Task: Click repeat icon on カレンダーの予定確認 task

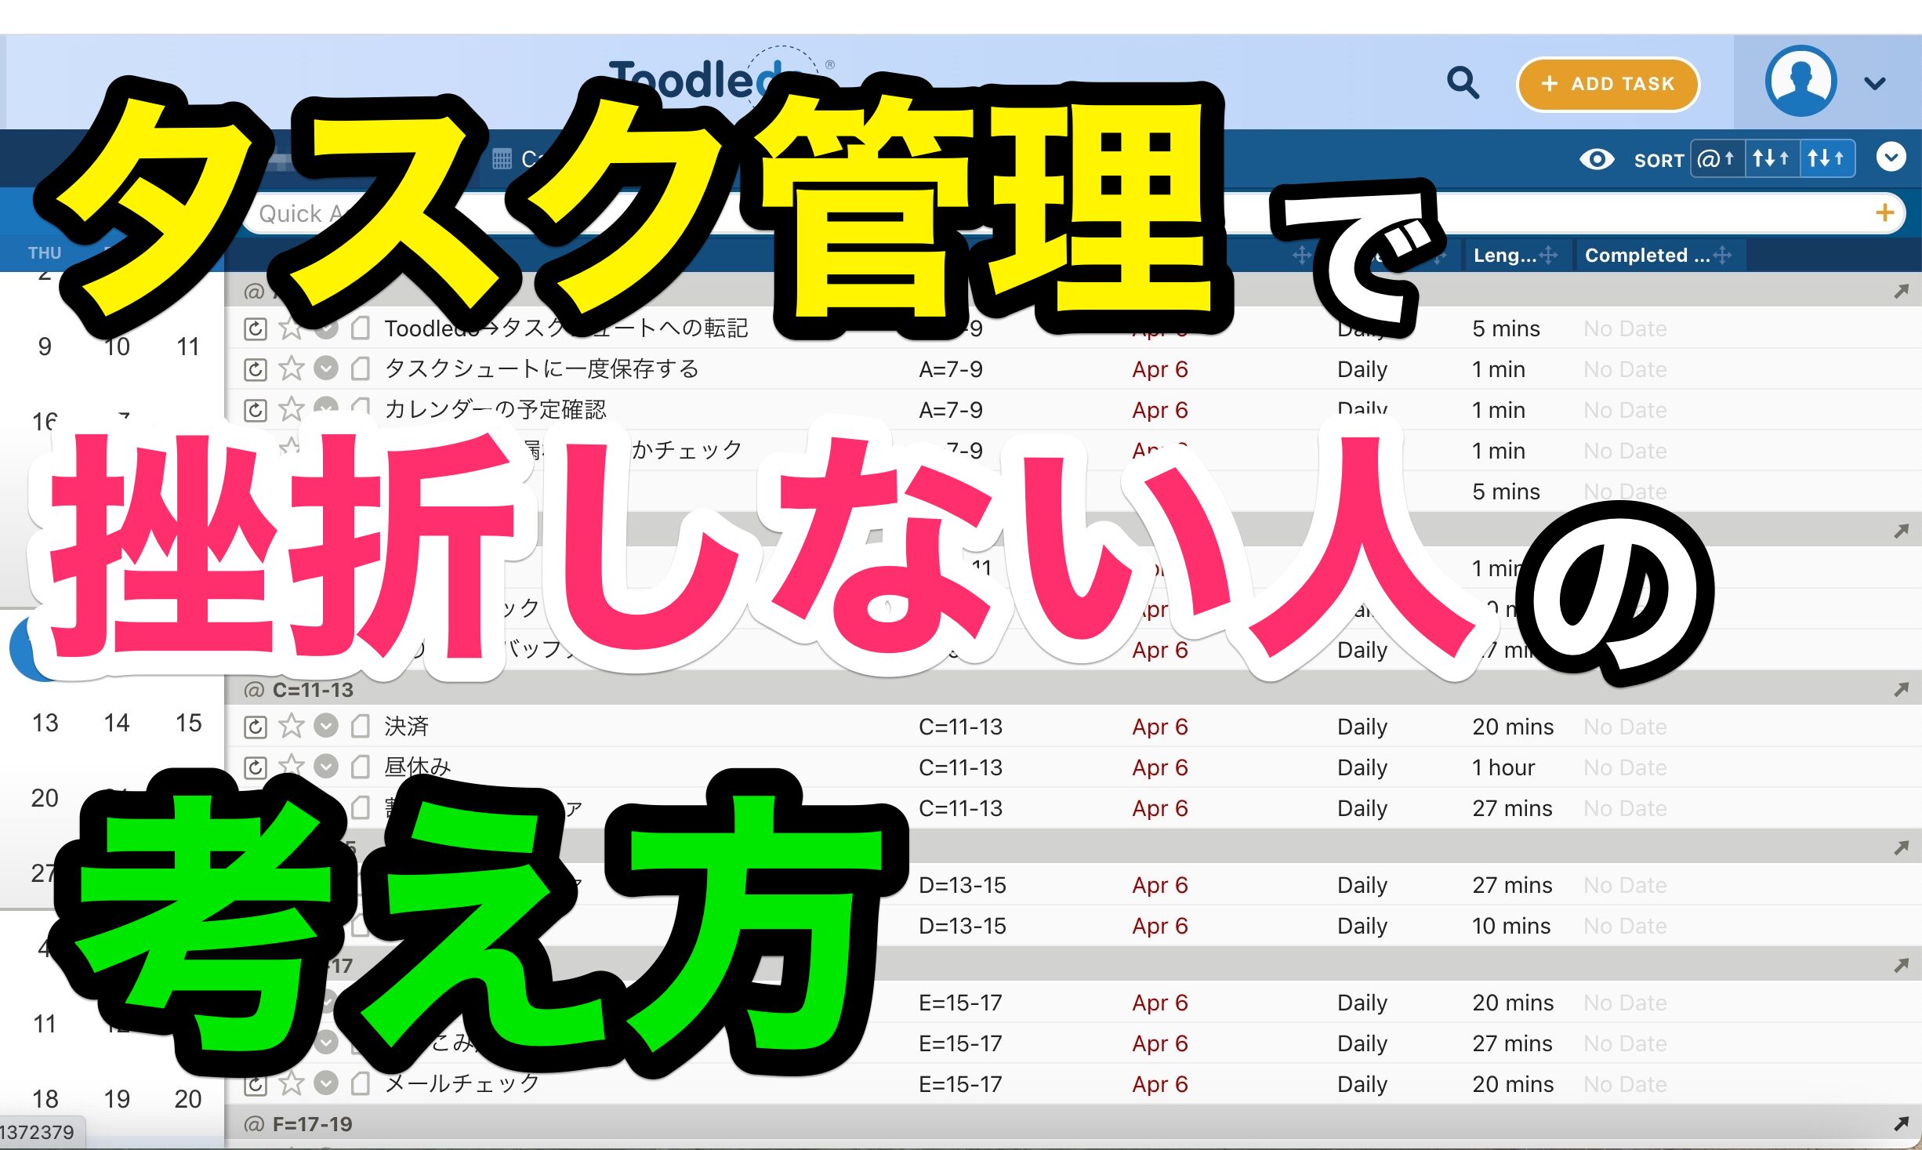Action: coord(256,410)
